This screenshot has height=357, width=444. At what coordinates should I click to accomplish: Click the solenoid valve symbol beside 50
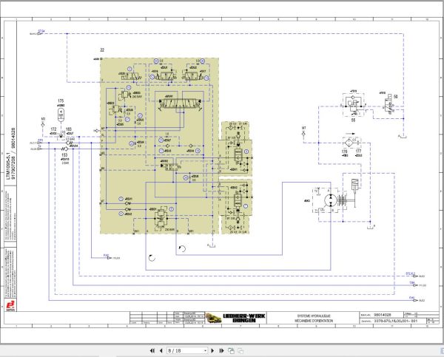point(389,105)
